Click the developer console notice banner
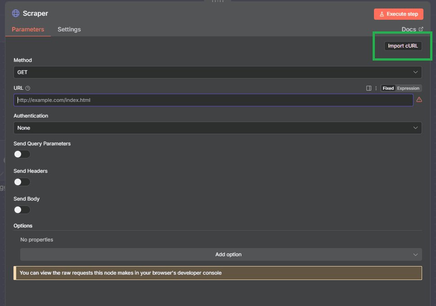436x306 pixels. (218, 273)
